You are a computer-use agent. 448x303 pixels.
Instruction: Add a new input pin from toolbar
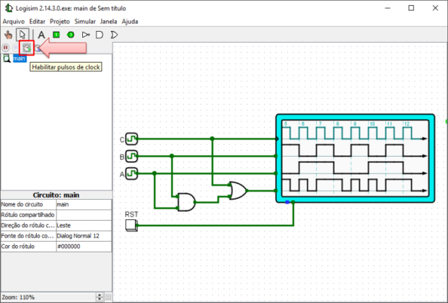pyautogui.click(x=56, y=34)
